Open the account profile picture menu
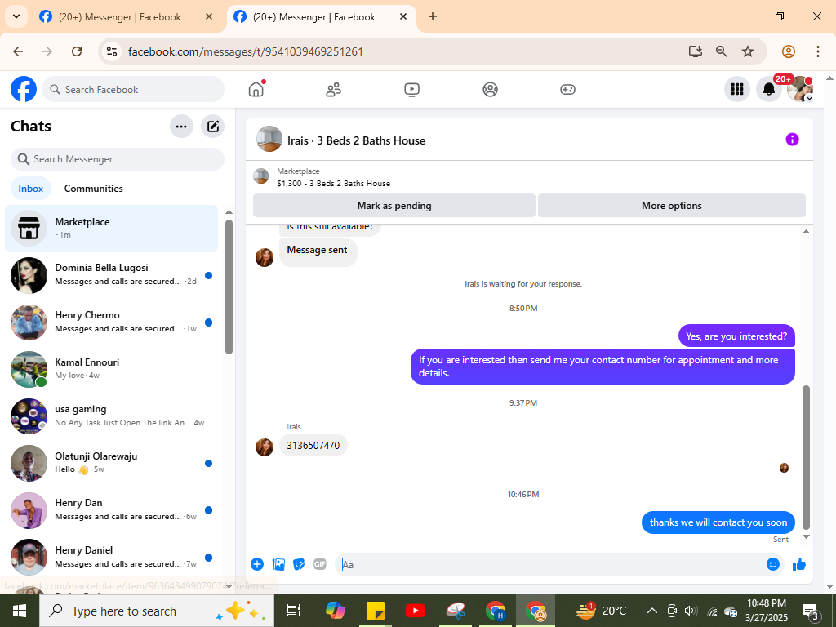 (x=800, y=89)
